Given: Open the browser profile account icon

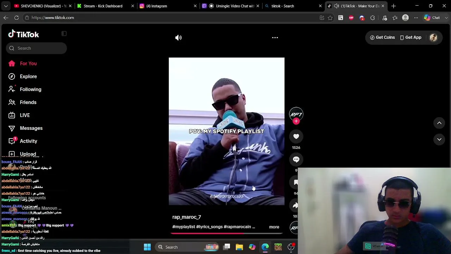Looking at the screenshot, I should tap(406, 18).
